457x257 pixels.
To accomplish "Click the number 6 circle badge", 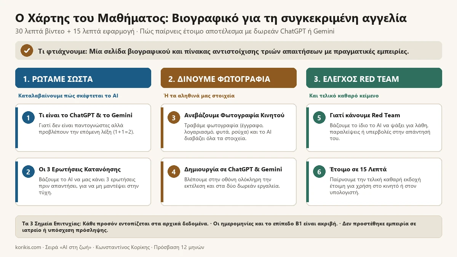I will (319, 172).
